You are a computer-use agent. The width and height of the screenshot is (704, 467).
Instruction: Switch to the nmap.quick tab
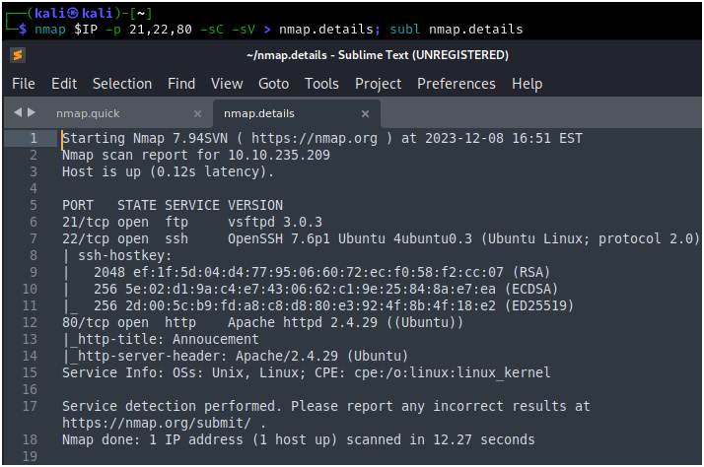(88, 113)
